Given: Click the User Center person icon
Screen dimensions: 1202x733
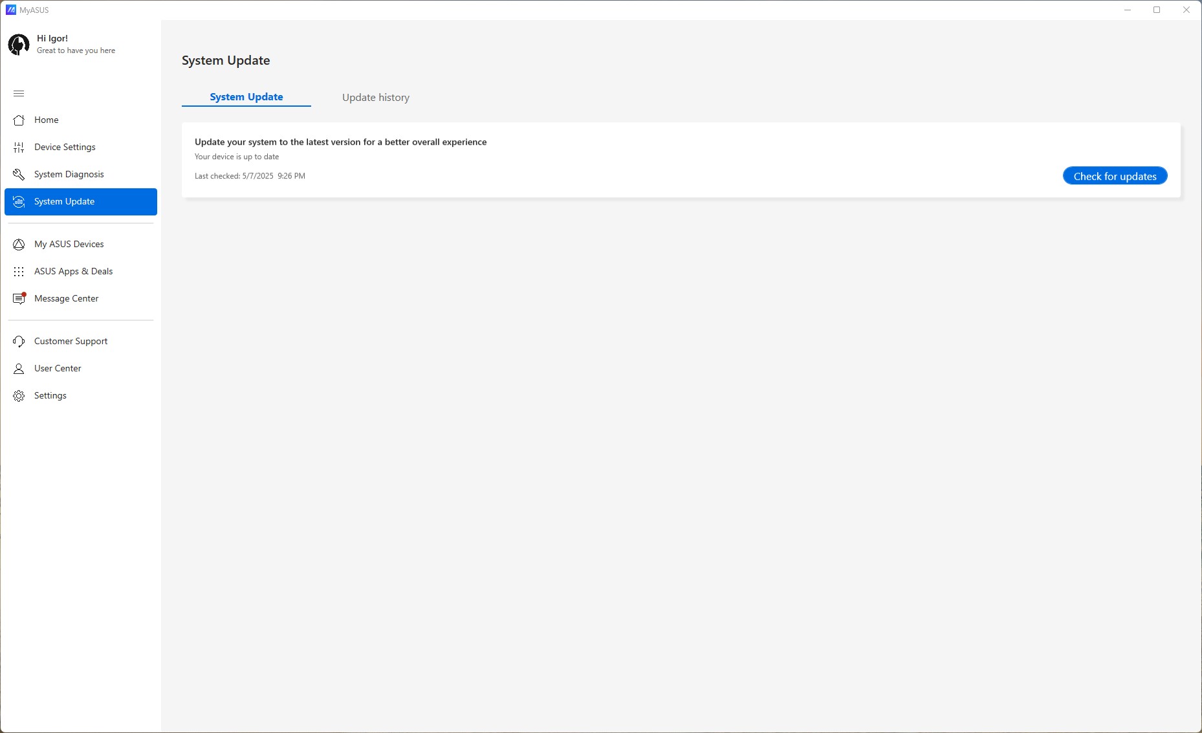Looking at the screenshot, I should tap(19, 369).
